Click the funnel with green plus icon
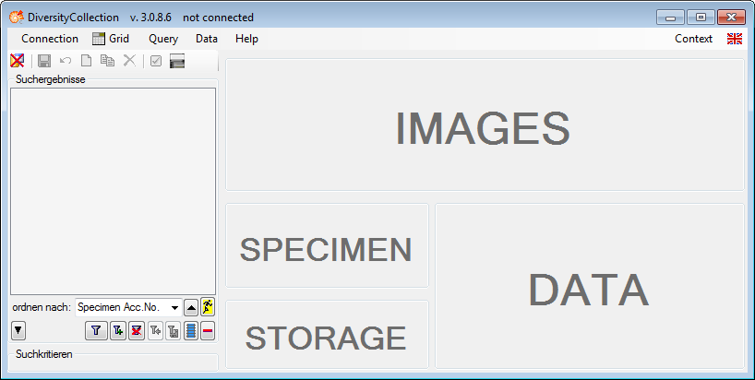 tap(117, 330)
